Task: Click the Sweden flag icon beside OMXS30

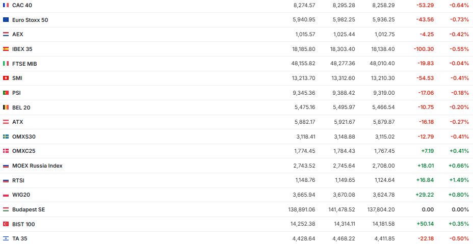Action: 6,137
